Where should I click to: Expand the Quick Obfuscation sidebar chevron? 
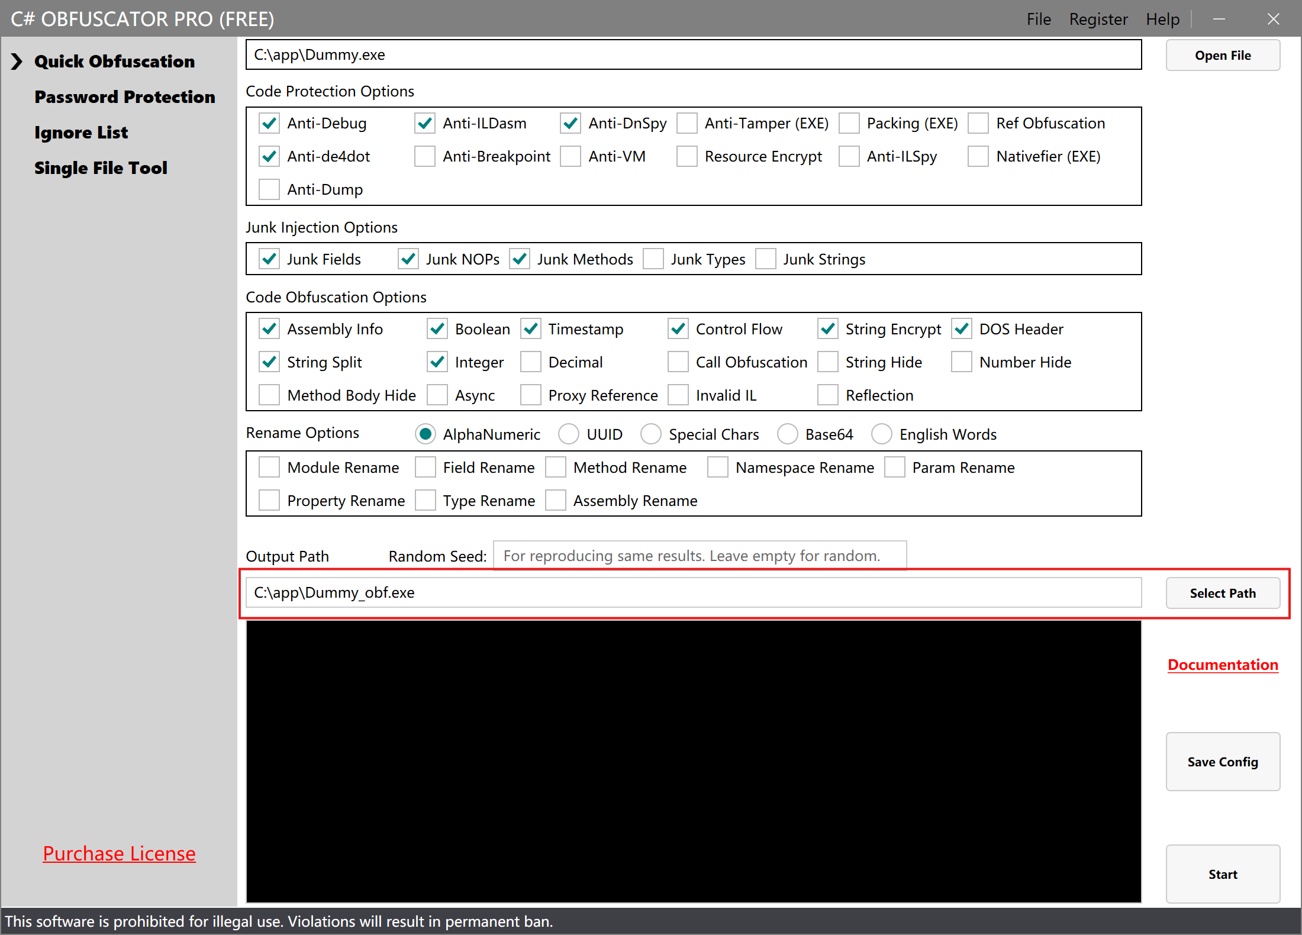(x=16, y=62)
